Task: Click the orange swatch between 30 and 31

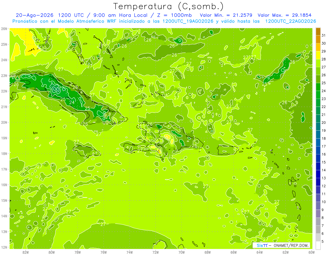Action: tap(318, 39)
